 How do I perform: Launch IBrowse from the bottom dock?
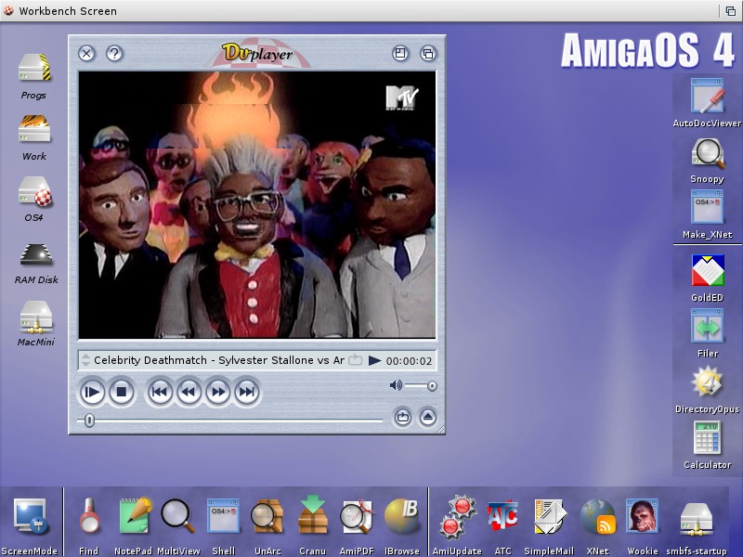pos(401,525)
